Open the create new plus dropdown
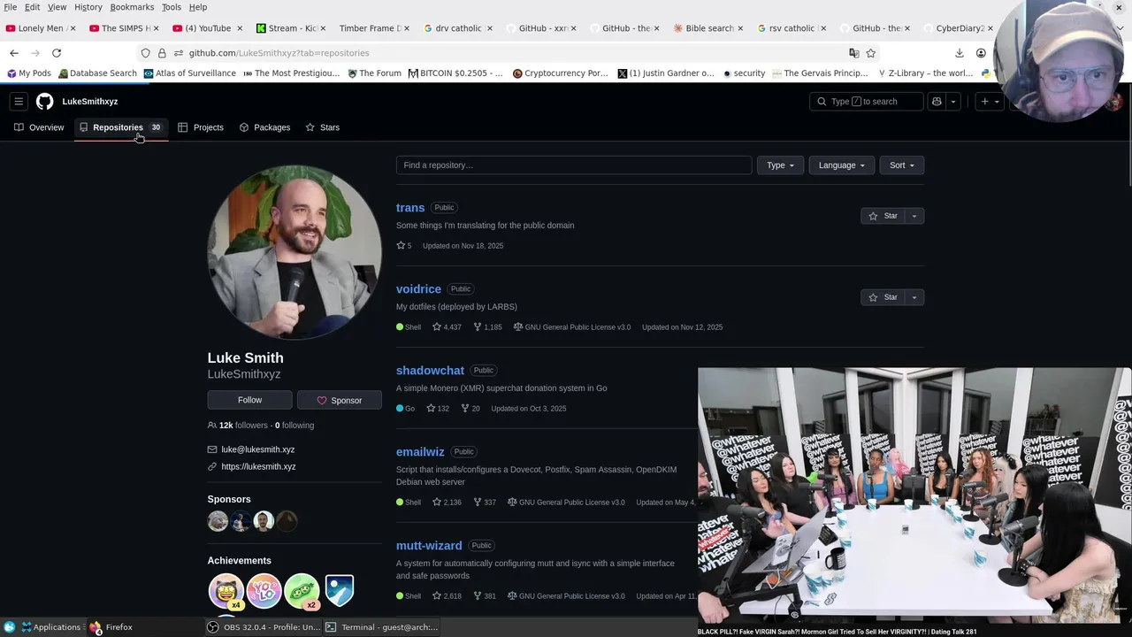Image resolution: width=1132 pixels, height=637 pixels. (x=990, y=102)
